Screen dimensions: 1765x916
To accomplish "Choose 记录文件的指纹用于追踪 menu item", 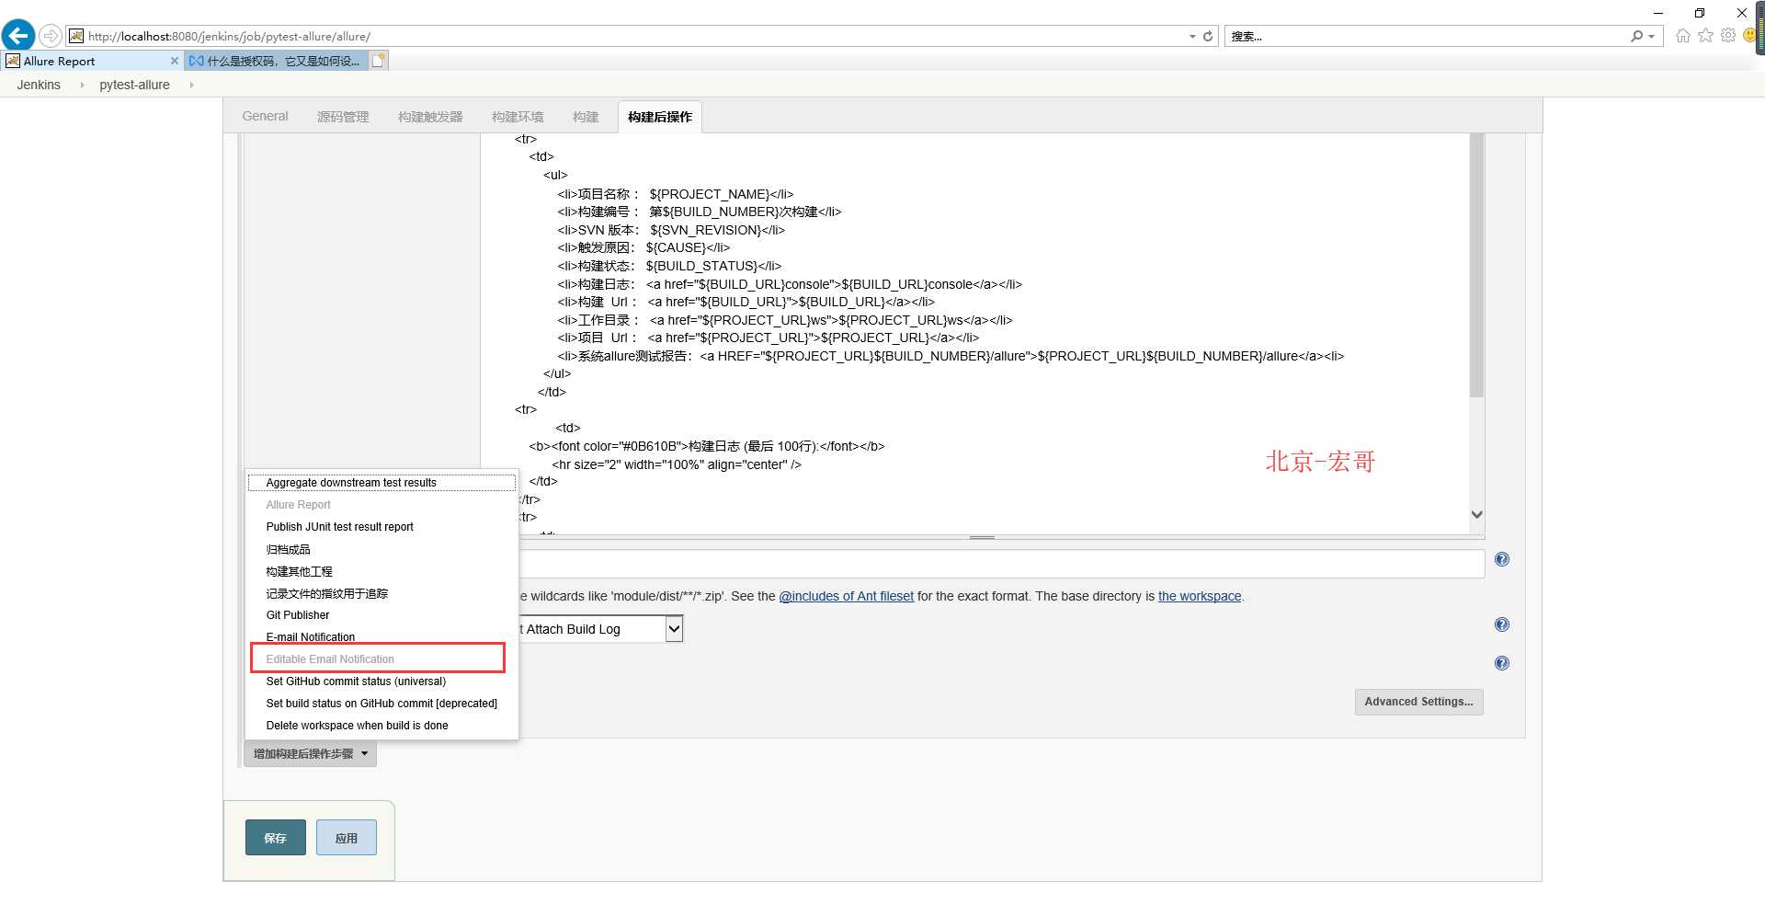I will 381,593.
